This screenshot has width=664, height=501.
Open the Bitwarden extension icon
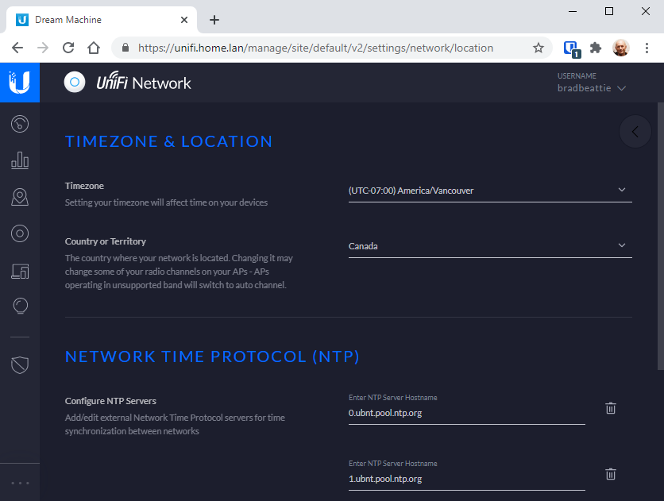572,48
